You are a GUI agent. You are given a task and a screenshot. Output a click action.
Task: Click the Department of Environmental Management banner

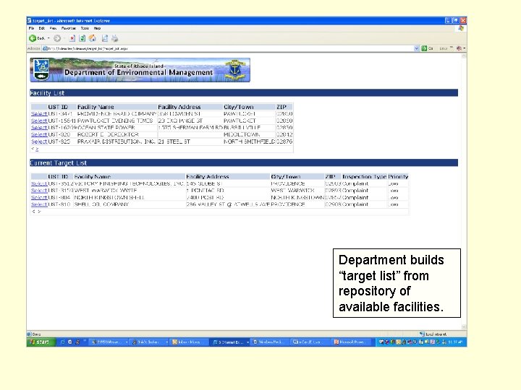140,70
